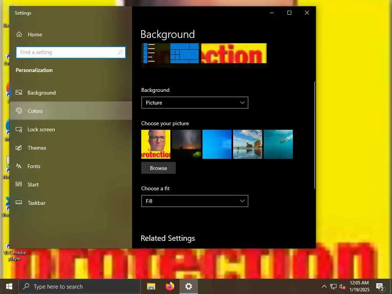Open the Themes settings page
This screenshot has height=294, width=392.
pyautogui.click(x=71, y=148)
